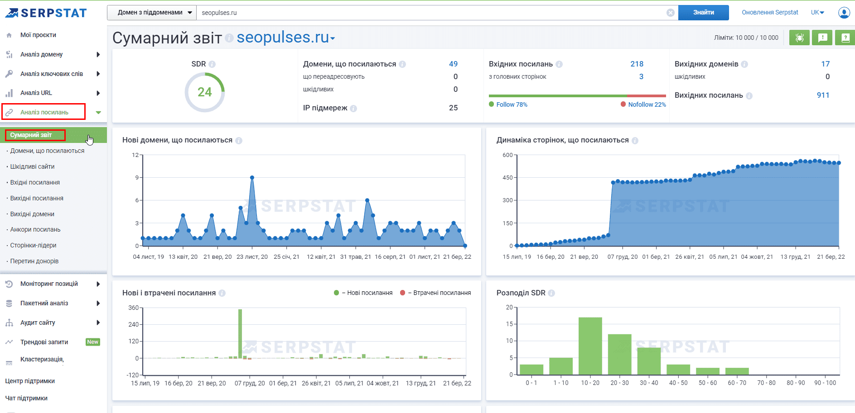
Task: Click the SDR info icon
Action: 212,64
